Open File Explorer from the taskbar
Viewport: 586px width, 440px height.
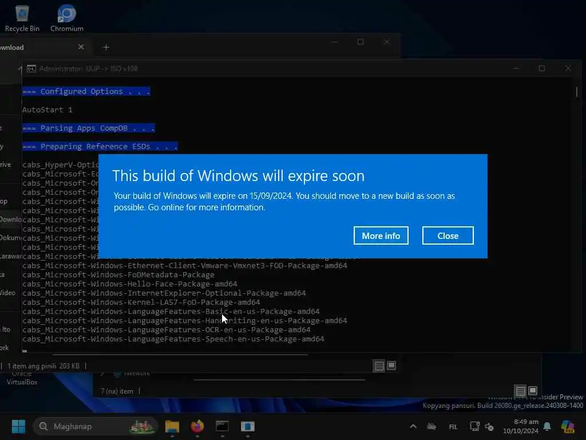point(172,426)
